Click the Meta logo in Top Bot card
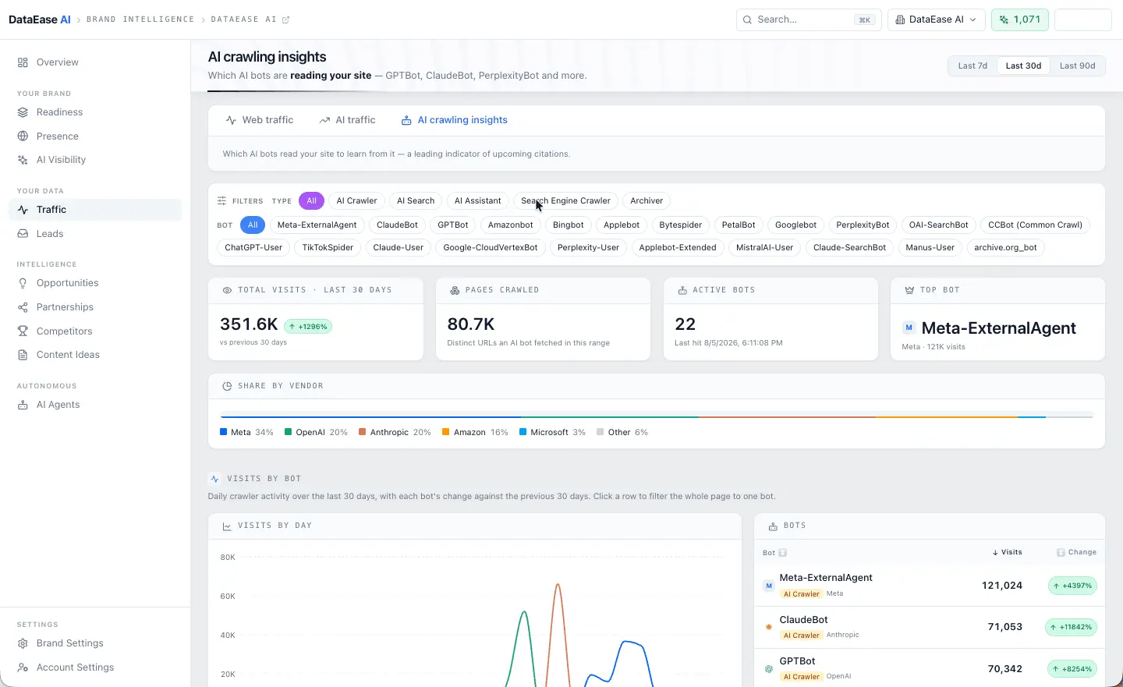This screenshot has height=687, width=1123. click(909, 328)
